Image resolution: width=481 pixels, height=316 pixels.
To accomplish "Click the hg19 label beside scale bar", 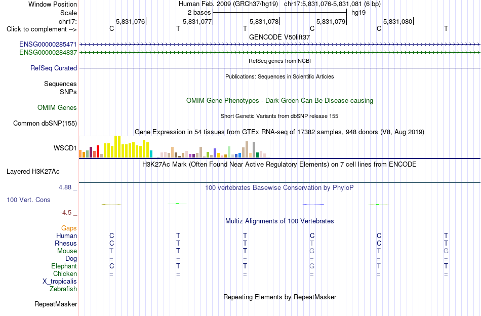I will [358, 13].
